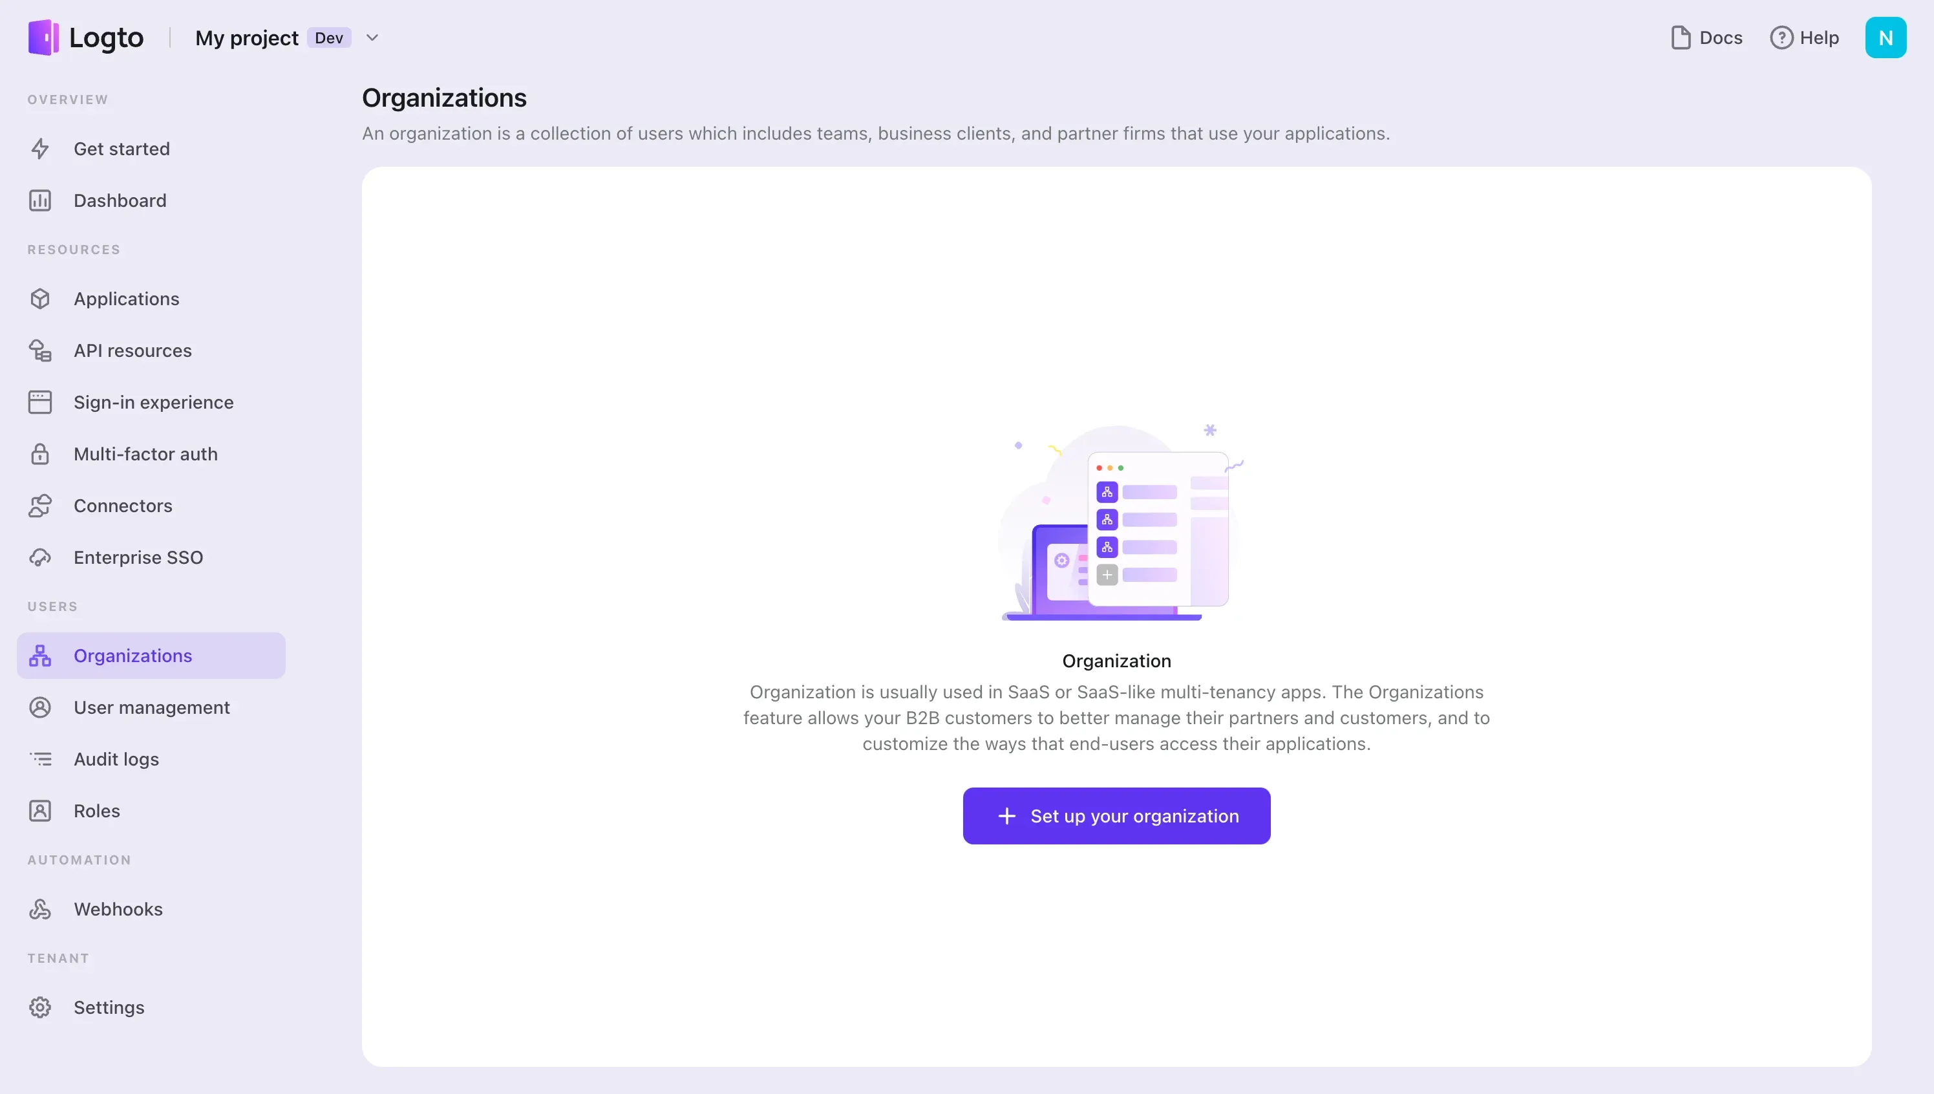Click the Dev environment label

pos(328,38)
